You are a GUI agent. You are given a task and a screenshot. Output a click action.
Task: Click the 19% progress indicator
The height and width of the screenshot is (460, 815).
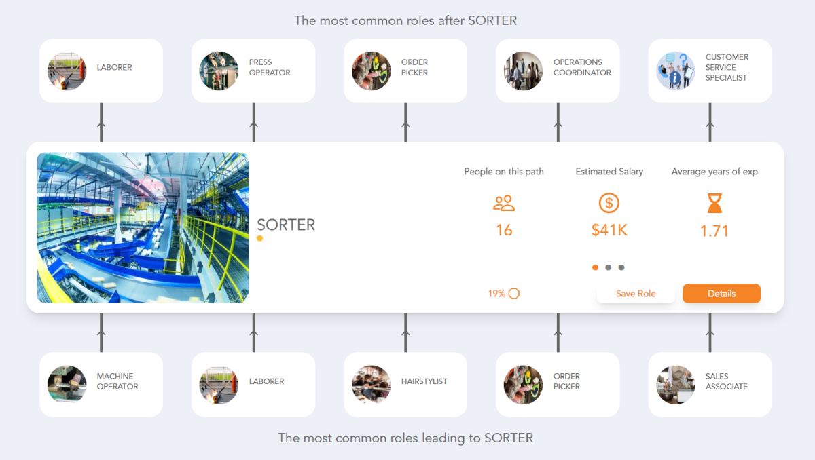pos(496,293)
